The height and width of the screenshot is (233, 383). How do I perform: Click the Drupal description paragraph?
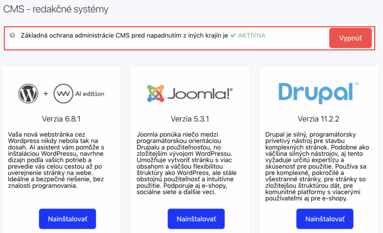pos(317,167)
